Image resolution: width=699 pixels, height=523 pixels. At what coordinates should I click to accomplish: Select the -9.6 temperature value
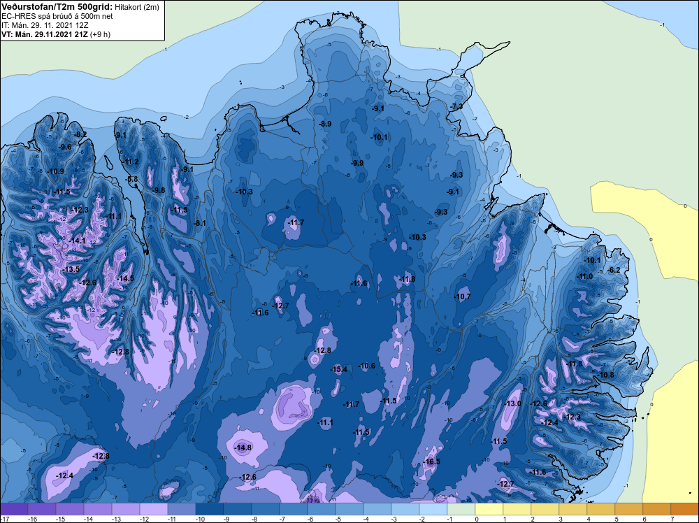pyautogui.click(x=64, y=147)
